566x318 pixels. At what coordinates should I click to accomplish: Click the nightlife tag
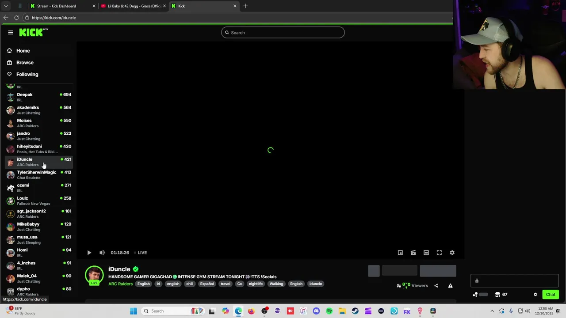click(x=256, y=284)
